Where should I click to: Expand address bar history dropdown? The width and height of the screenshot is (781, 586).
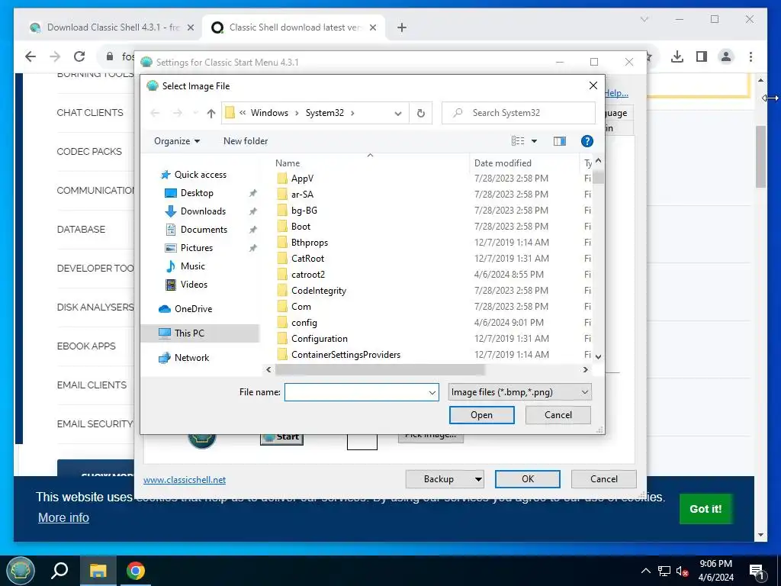pos(398,113)
